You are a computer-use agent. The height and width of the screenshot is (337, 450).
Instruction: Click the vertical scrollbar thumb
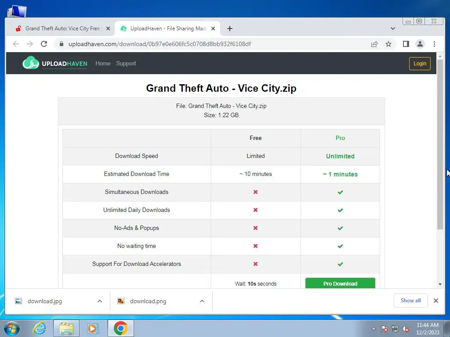[440, 145]
